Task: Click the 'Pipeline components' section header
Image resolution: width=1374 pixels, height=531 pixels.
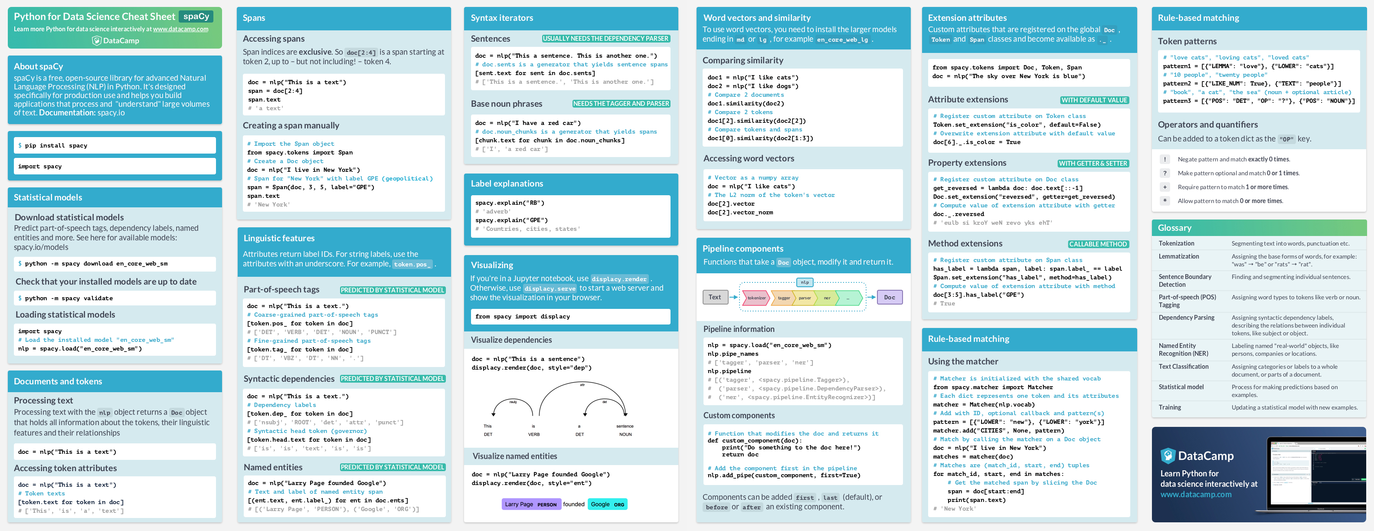Action: (743, 248)
